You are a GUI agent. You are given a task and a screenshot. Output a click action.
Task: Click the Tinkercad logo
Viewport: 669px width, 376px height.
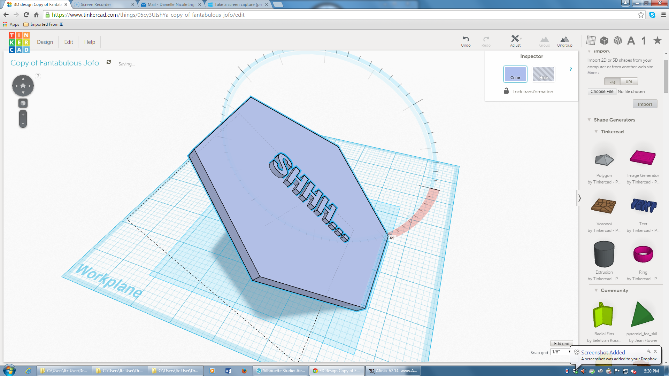pos(19,42)
